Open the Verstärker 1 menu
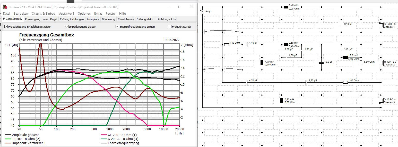The width and height of the screenshot is (398, 147). (66, 14)
